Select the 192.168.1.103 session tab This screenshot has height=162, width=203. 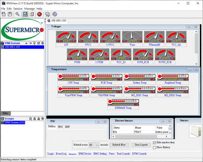[x=57, y=21]
